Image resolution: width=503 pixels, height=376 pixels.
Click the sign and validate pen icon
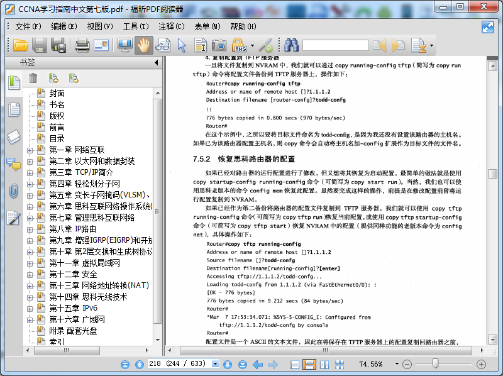(265, 45)
